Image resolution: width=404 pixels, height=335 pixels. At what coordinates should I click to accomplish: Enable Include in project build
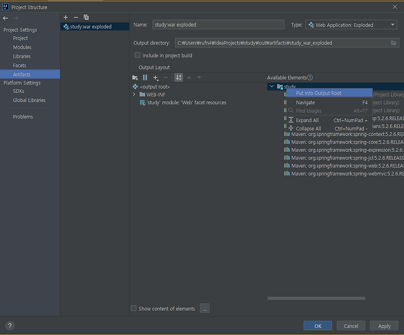coord(137,55)
